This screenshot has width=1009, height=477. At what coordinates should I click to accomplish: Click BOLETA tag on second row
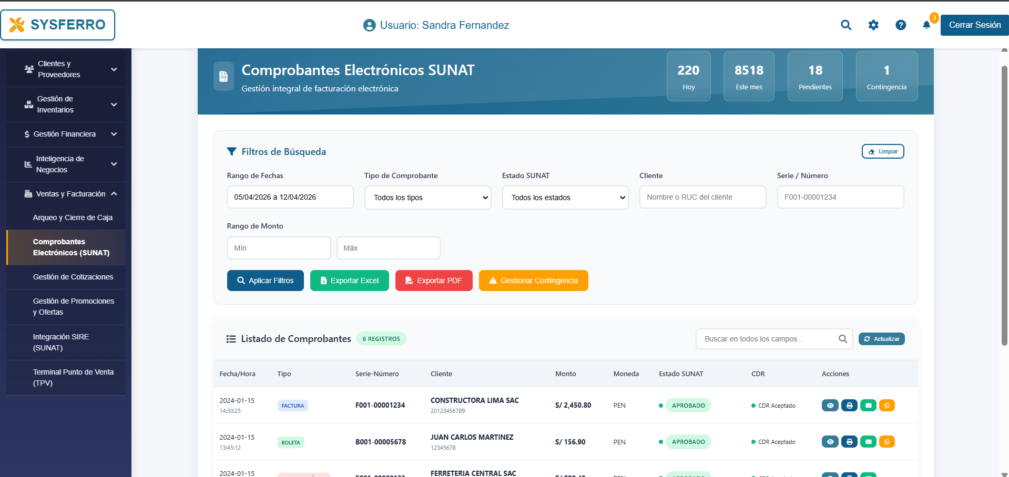(291, 442)
